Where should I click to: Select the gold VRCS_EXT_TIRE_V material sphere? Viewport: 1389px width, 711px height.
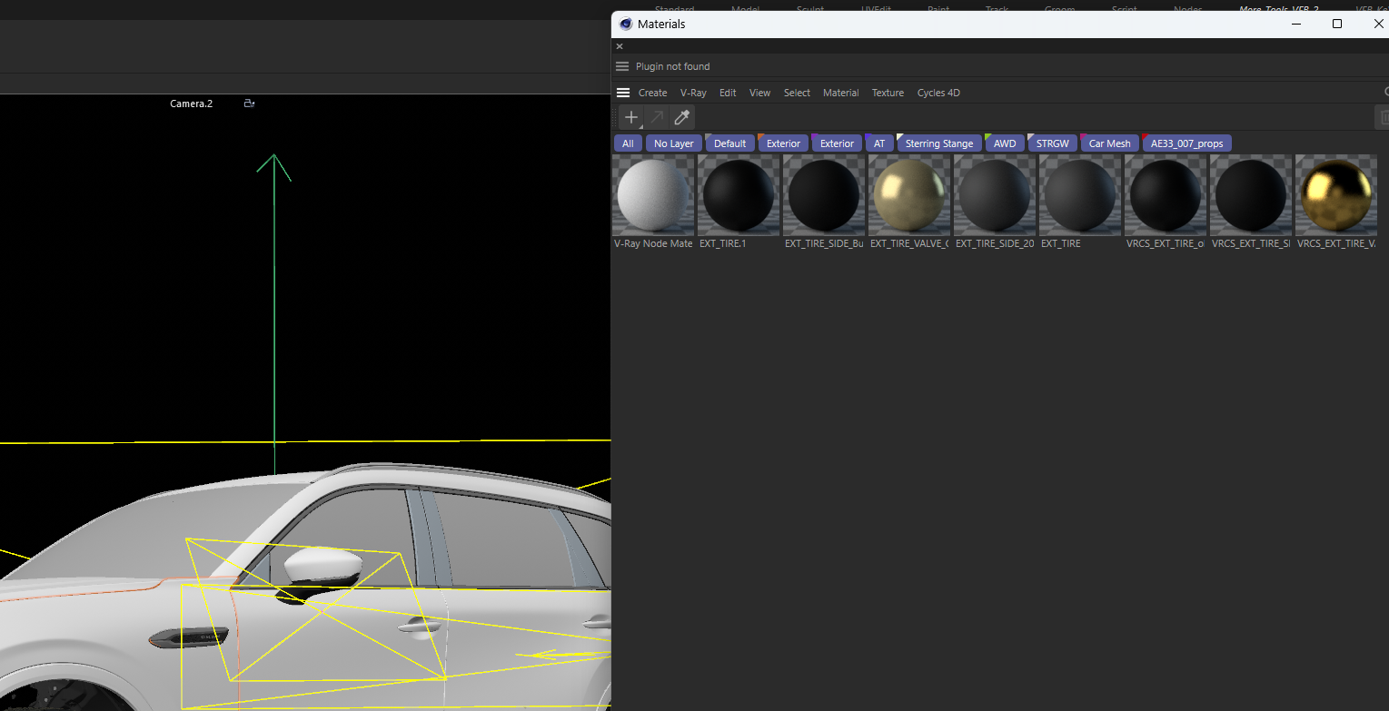(x=1337, y=195)
